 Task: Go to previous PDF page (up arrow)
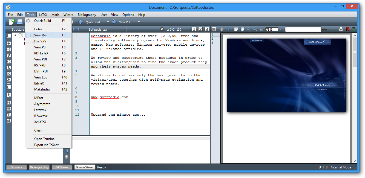coord(222,29)
